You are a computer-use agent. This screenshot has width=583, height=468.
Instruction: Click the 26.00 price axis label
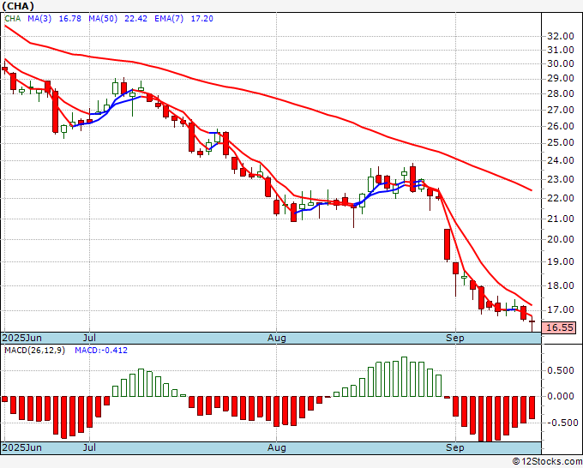coord(561,126)
